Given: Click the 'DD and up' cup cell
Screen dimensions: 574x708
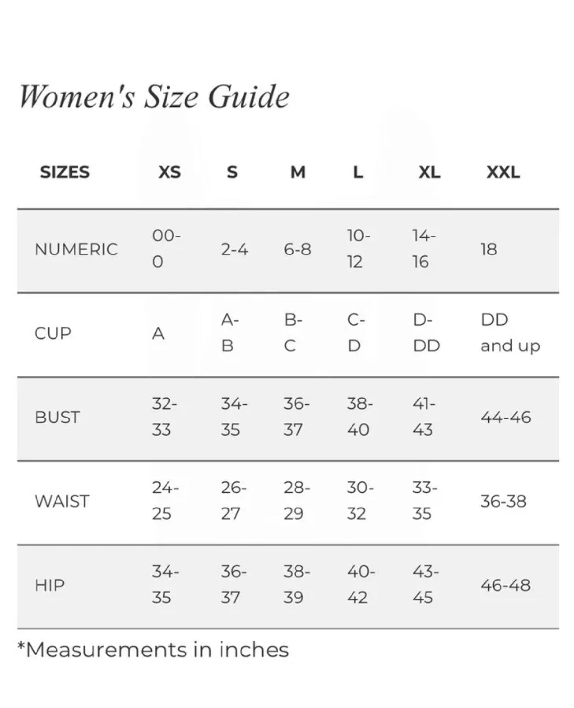Looking at the screenshot, I should coord(511,333).
